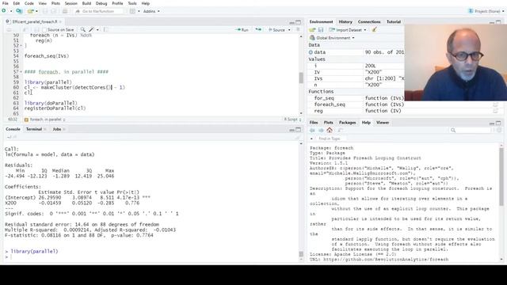Expand the 'data' object blue arrow
This screenshot has width=507, height=285.
[311, 52]
